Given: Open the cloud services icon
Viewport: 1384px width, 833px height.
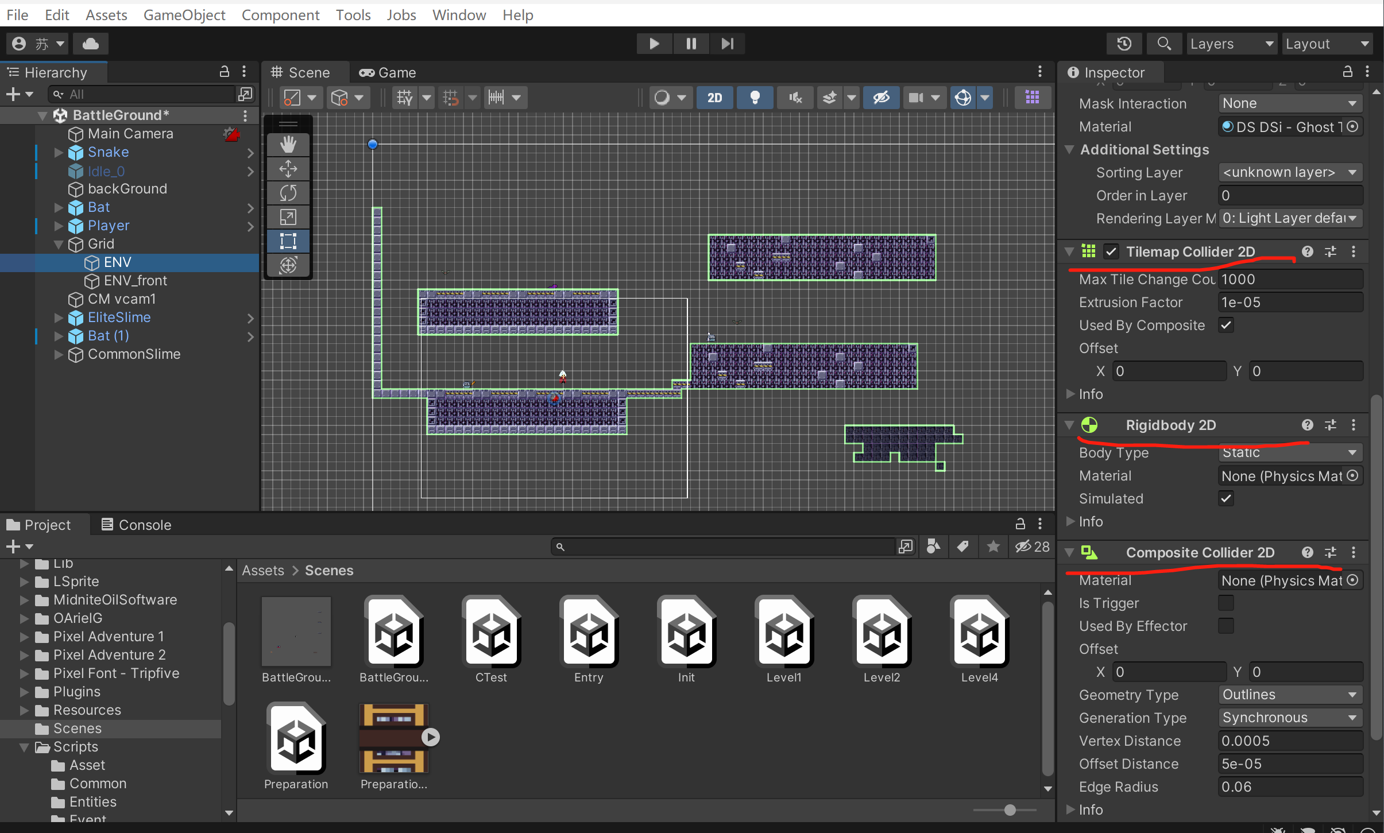Looking at the screenshot, I should point(90,44).
